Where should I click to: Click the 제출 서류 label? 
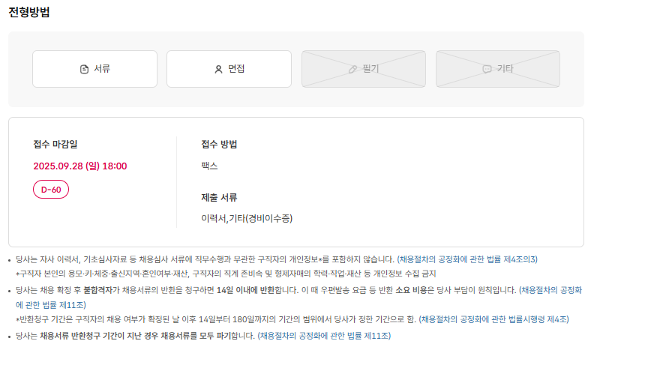(219, 198)
